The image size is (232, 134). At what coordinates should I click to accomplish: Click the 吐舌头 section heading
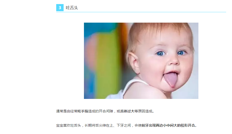click(x=72, y=8)
